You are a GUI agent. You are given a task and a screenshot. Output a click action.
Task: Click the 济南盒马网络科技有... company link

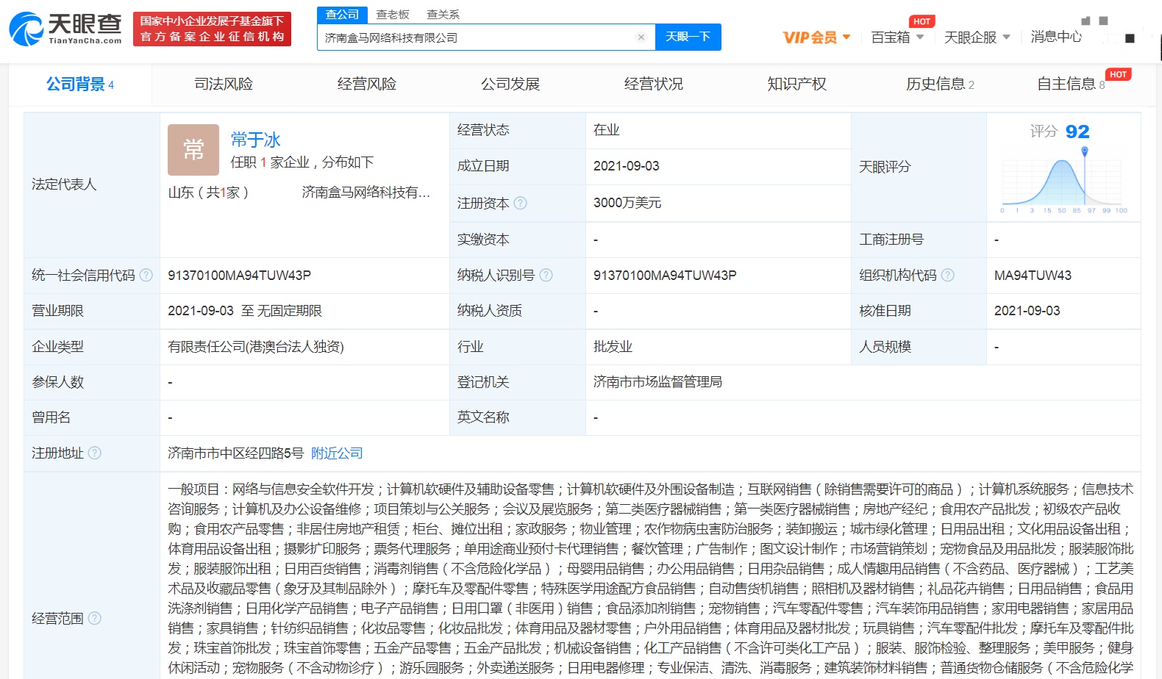[366, 193]
